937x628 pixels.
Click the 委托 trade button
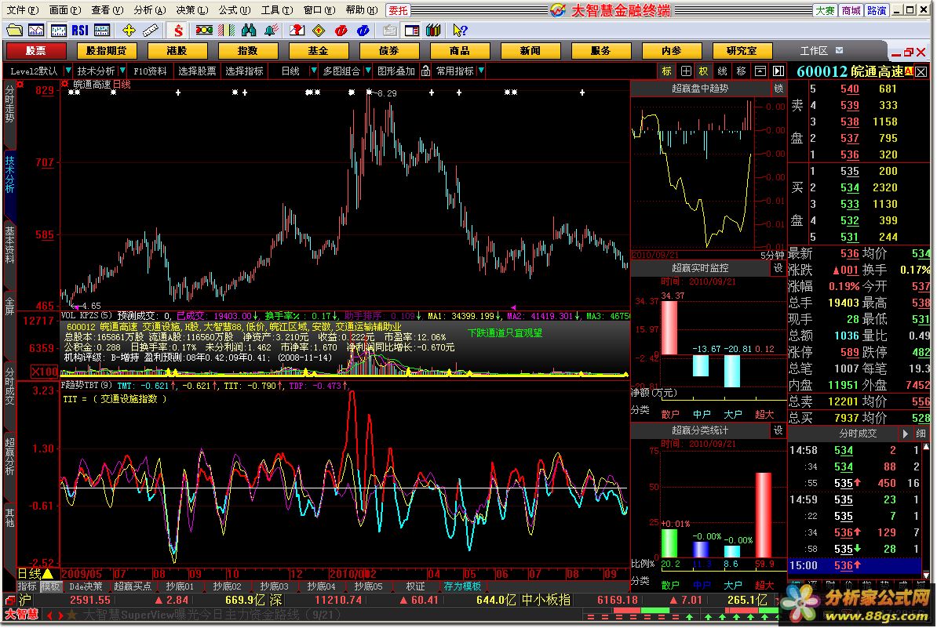coord(398,10)
